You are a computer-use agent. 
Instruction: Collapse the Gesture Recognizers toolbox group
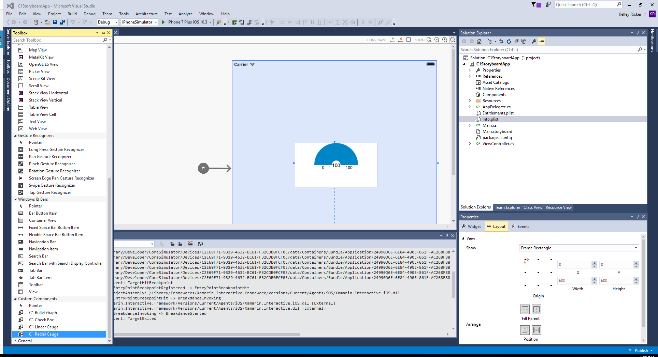tap(15, 136)
